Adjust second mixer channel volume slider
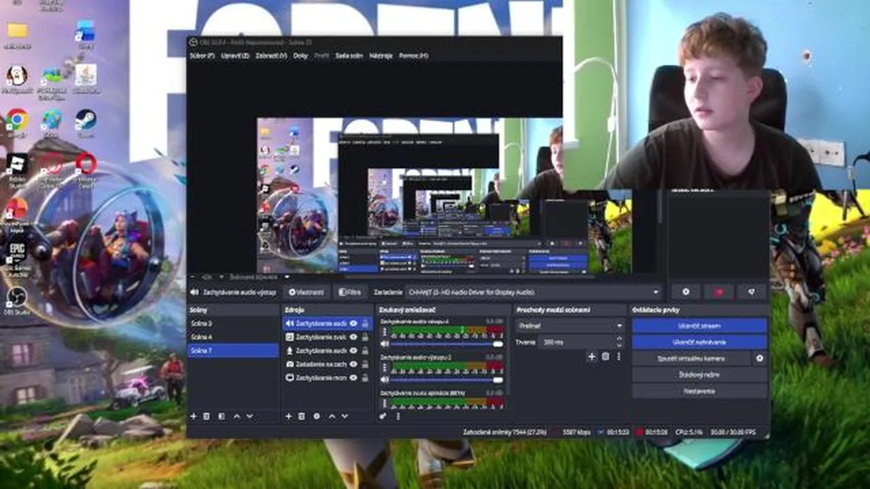Image resolution: width=870 pixels, height=489 pixels. [447, 379]
